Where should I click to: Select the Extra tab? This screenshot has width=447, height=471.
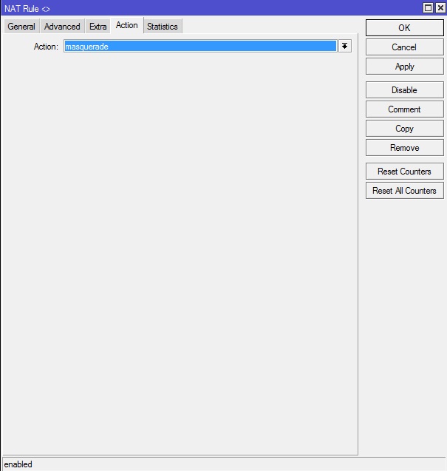click(98, 27)
